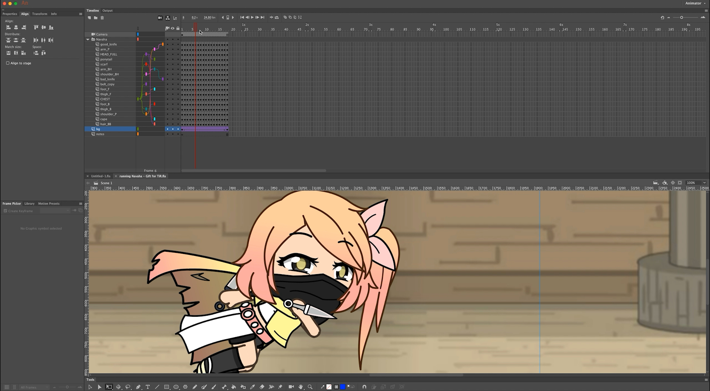Click Match width icon in Align panel
This screenshot has width=710, height=391.
pos(9,53)
